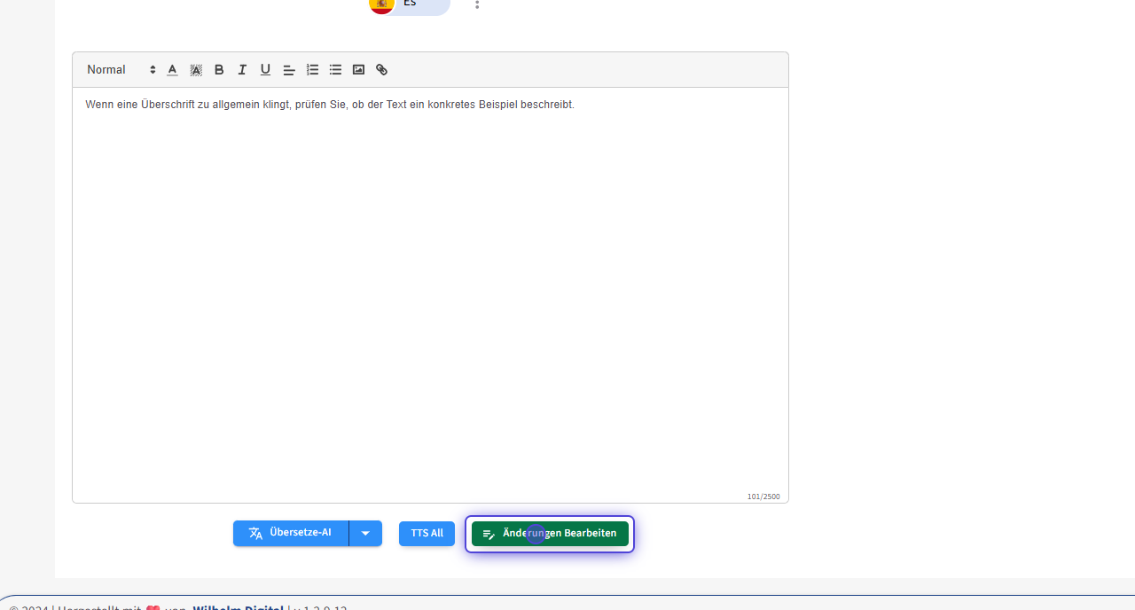Select the ES language chip
Screen dimensions: 1135x610
409,4
